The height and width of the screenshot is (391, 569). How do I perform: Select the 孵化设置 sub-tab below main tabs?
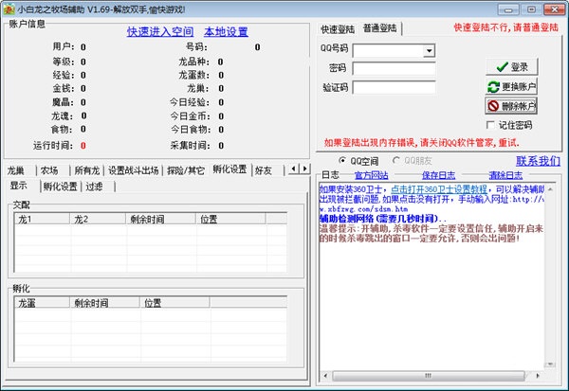[x=61, y=187]
